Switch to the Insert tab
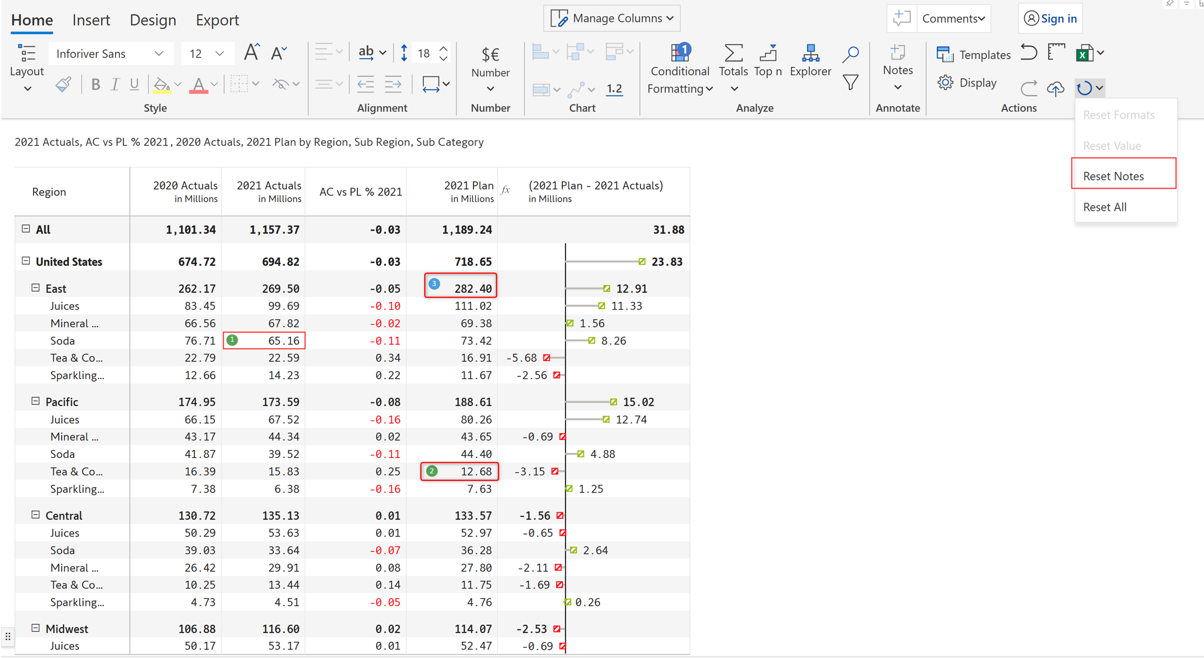Image resolution: width=1204 pixels, height=658 pixels. [x=91, y=20]
